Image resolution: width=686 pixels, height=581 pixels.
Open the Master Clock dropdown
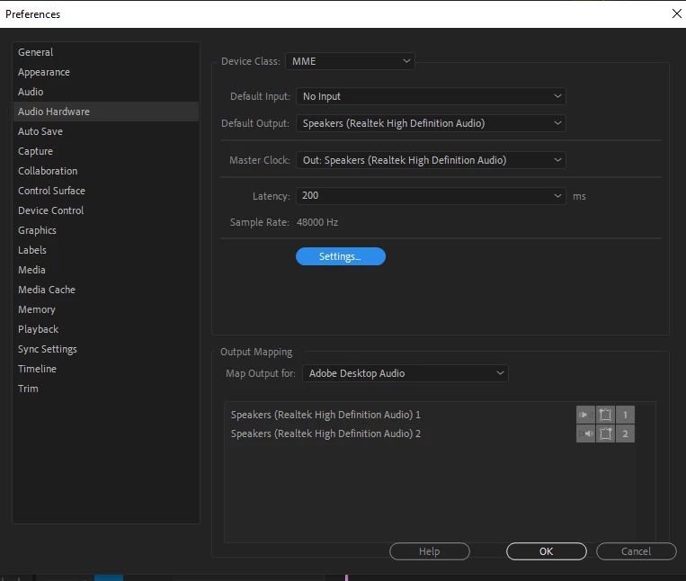[x=431, y=160]
